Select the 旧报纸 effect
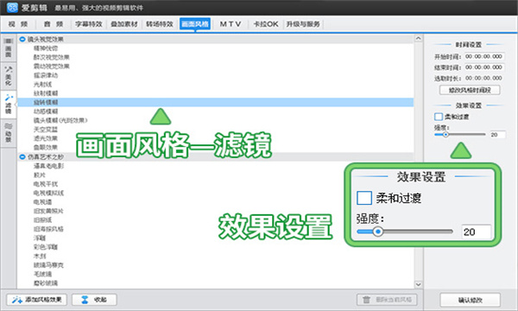This screenshot has width=518, height=311. tap(42, 219)
